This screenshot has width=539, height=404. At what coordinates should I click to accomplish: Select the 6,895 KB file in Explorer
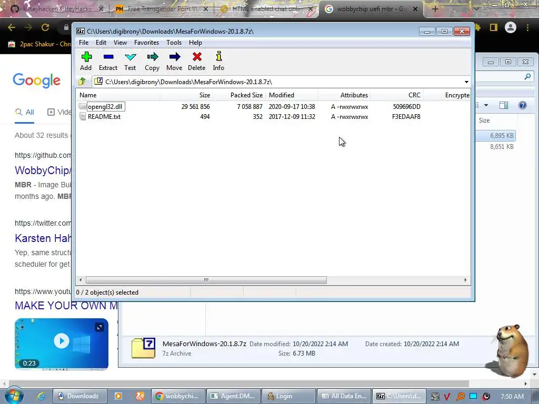tap(495, 136)
